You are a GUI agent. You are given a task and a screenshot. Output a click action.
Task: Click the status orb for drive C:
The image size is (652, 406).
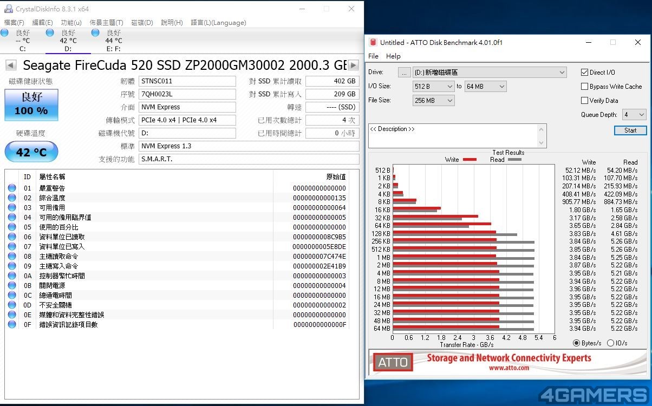click(x=4, y=33)
